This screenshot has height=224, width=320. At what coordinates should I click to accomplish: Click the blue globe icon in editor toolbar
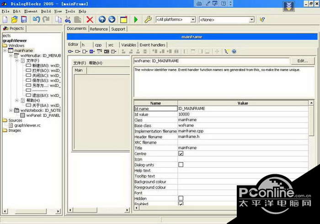(x=234, y=51)
